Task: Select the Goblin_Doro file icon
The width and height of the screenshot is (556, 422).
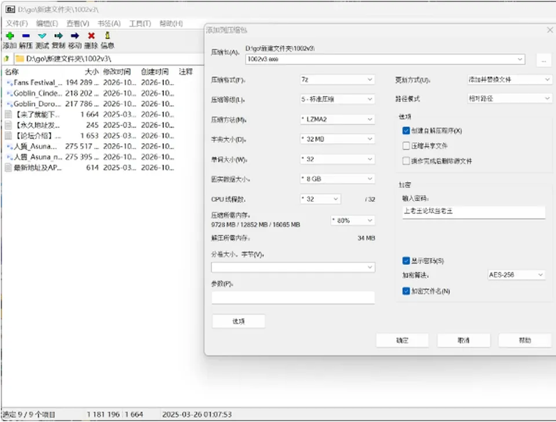Action: coord(10,104)
